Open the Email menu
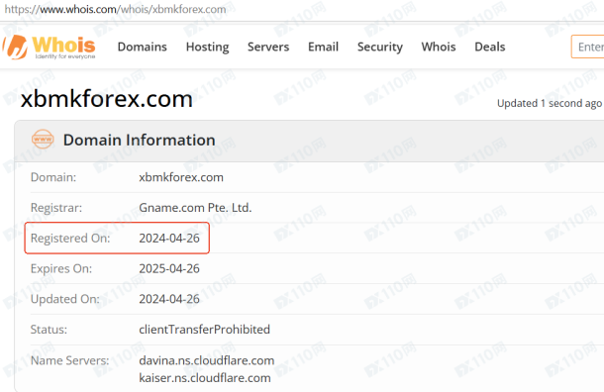This screenshot has width=604, height=392. tap(323, 47)
